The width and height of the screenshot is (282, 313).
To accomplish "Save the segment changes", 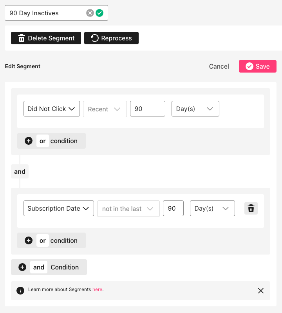I will [x=257, y=66].
